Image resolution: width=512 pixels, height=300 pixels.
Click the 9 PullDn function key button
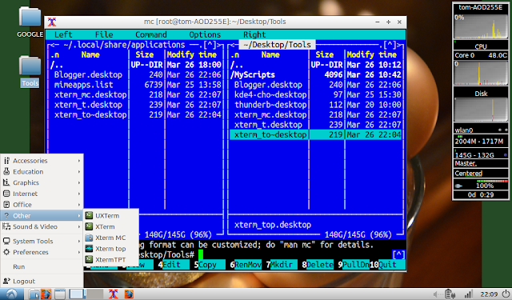click(354, 265)
